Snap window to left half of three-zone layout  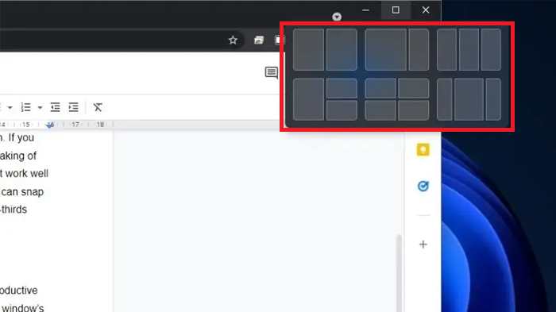308,99
